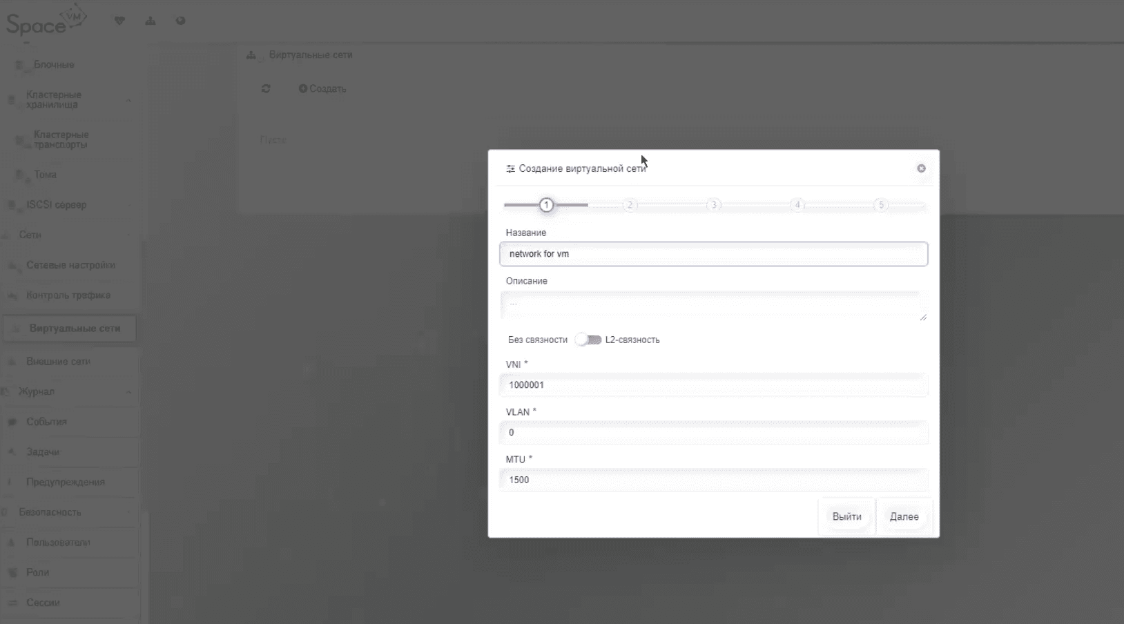Focus the VNI field showing 1000001
The image size is (1124, 624).
coord(713,385)
